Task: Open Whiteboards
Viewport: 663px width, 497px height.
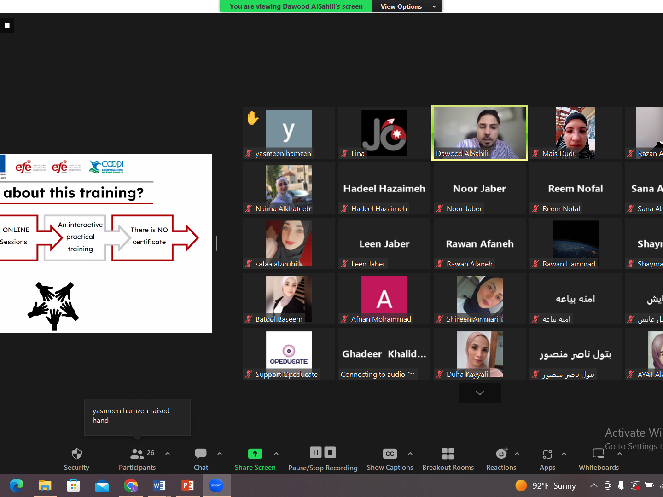Action: pos(598,454)
